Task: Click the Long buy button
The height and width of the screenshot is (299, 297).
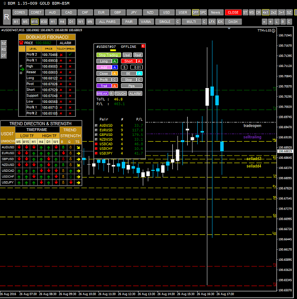Action: coord(104,61)
